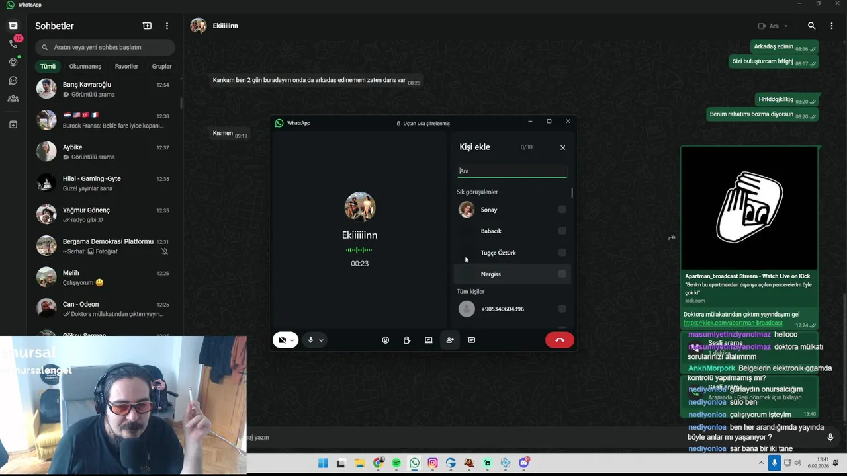
Task: Open the Channels sidebar icon
Action: (13, 81)
